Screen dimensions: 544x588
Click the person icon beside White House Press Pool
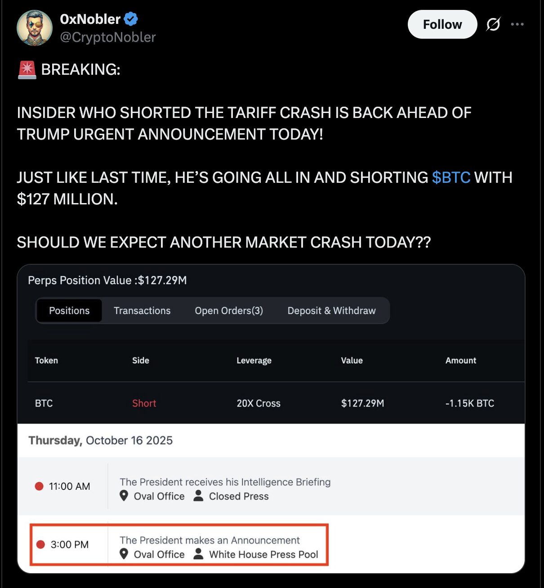click(x=198, y=554)
